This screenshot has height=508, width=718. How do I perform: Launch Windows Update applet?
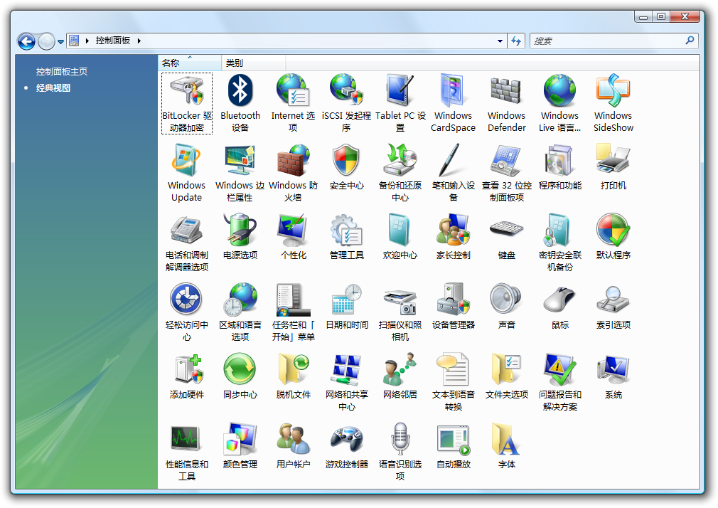point(186,161)
